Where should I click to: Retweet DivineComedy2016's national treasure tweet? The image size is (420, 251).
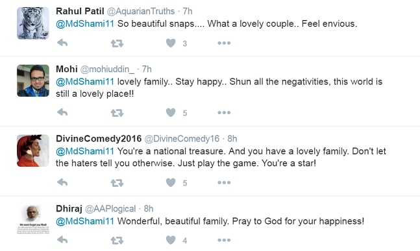[117, 183]
